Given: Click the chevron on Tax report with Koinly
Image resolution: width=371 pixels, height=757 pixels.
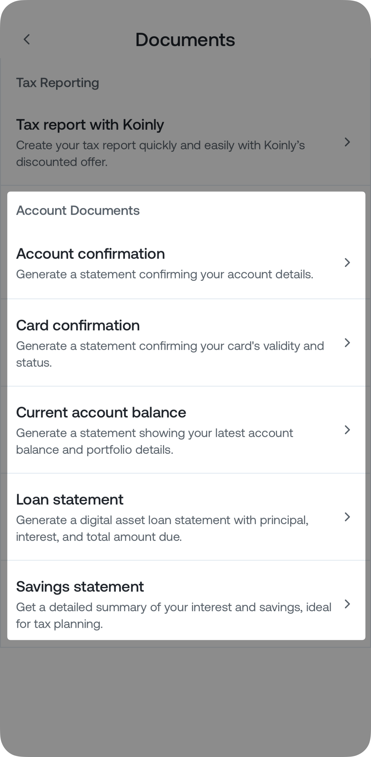Looking at the screenshot, I should (x=347, y=142).
